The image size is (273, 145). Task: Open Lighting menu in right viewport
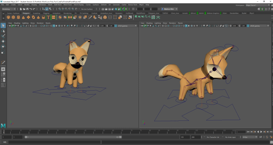tap(157, 23)
